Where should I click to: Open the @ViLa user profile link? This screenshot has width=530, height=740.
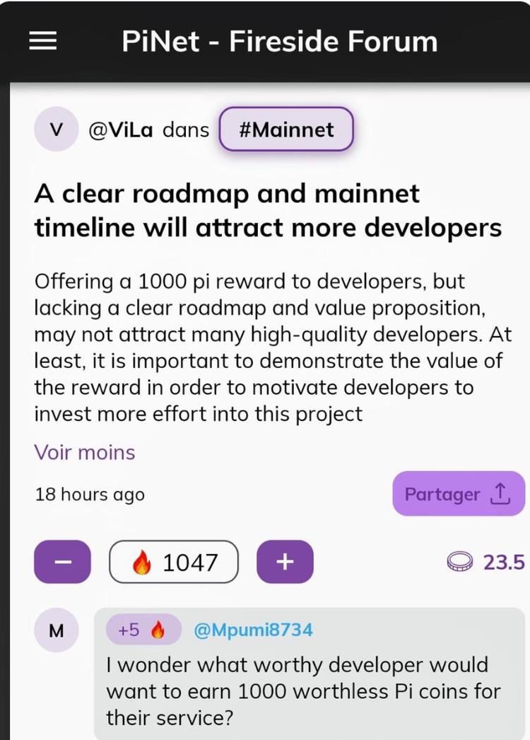[x=121, y=129]
